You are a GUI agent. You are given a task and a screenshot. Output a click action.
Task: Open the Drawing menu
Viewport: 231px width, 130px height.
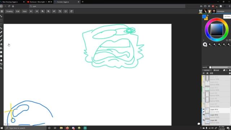9,11
